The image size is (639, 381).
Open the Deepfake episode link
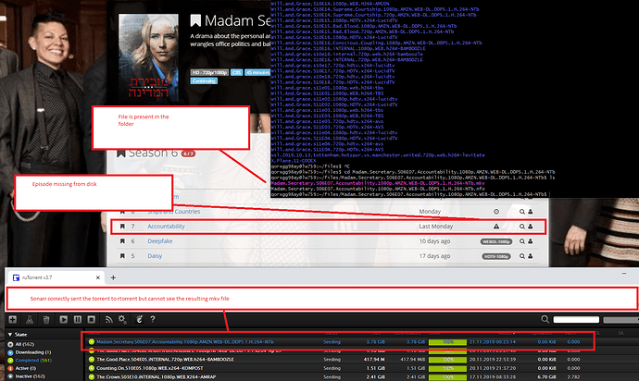point(159,241)
